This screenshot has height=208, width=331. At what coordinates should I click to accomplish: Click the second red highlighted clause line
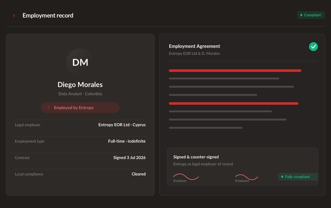coord(234,103)
